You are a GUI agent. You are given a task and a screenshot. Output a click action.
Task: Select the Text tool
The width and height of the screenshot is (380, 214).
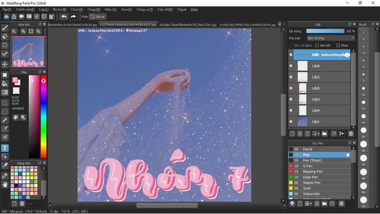[x=4, y=148]
